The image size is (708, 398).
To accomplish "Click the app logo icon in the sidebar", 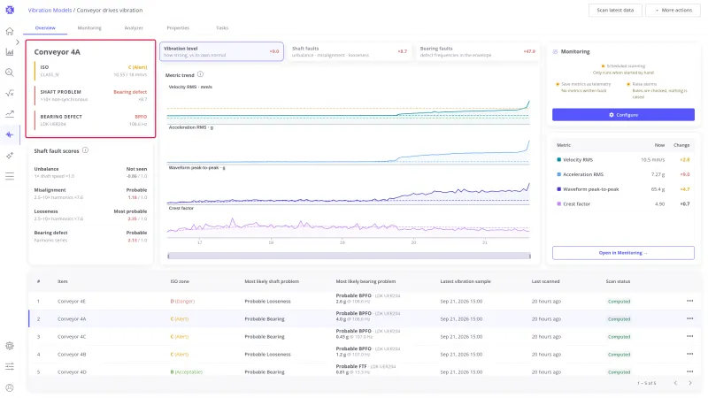I will (10, 10).
